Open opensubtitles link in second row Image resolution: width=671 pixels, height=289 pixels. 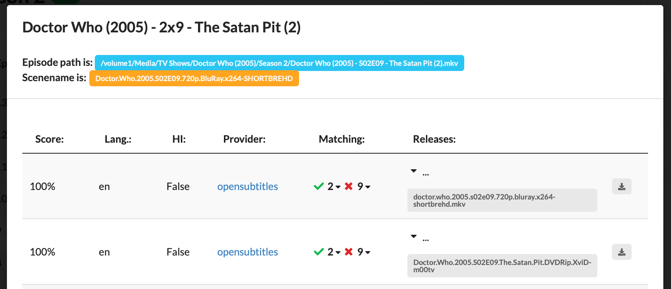(248, 252)
